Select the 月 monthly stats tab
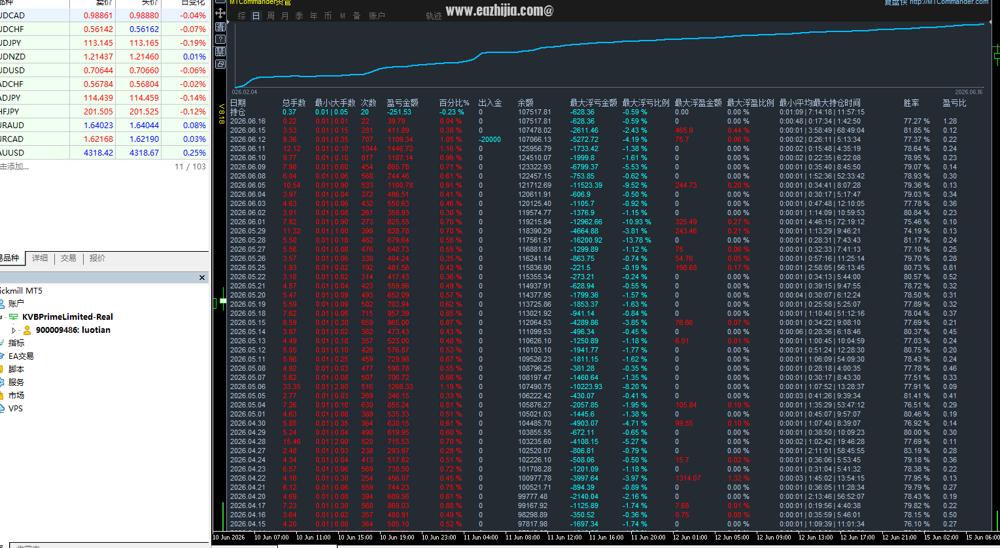The image size is (1000, 548). click(285, 16)
